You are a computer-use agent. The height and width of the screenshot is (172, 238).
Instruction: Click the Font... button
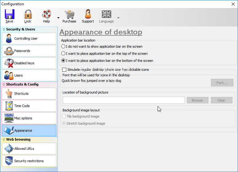pyautogui.click(x=222, y=83)
